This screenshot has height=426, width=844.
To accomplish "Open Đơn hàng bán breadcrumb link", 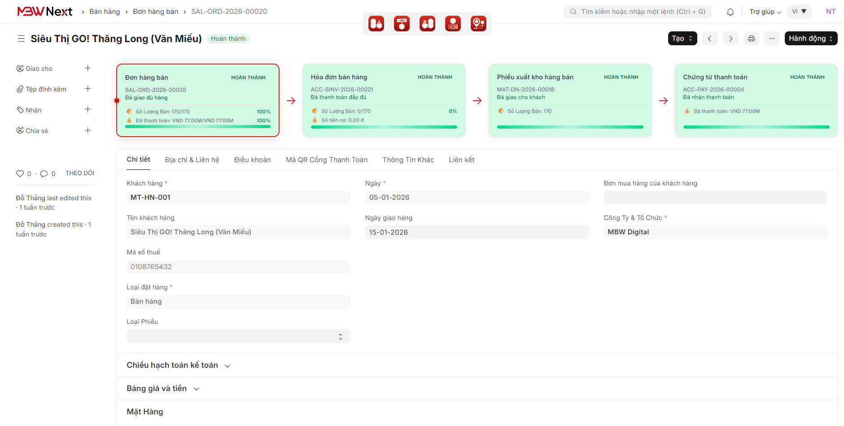I will click(x=155, y=12).
